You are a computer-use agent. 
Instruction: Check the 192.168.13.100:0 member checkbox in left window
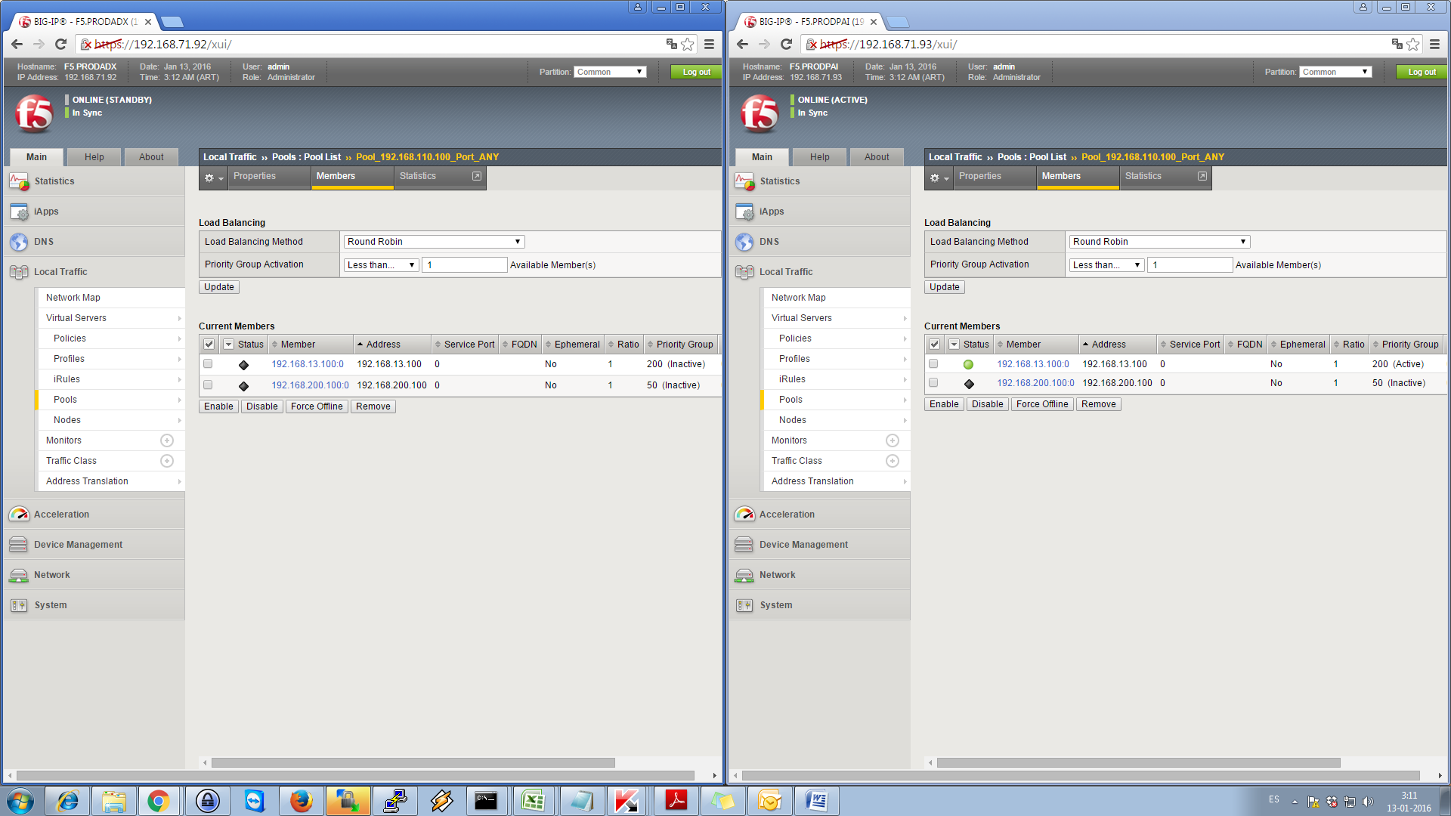tap(208, 364)
